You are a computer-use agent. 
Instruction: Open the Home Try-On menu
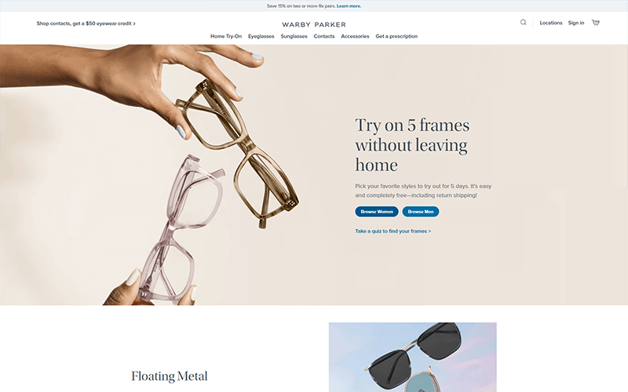226,36
